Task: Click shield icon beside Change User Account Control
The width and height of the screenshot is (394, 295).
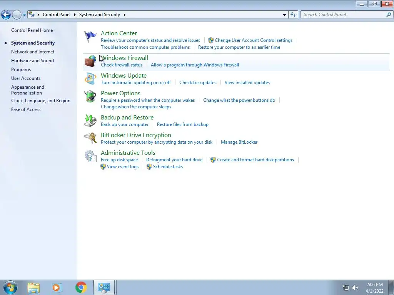Action: click(x=211, y=40)
